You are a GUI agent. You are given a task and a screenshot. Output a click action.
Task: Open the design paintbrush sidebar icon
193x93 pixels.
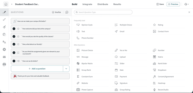(x=4, y=27)
